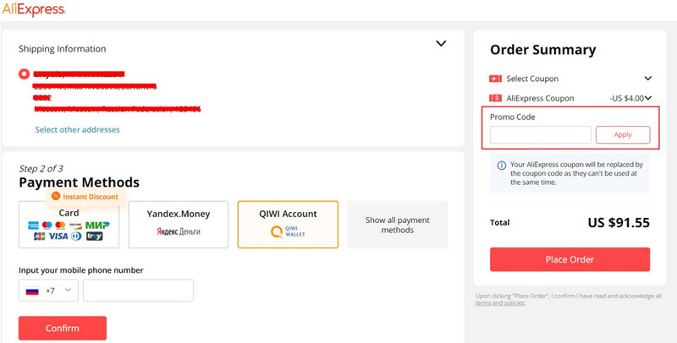Focus the Promo Code input field

coord(540,134)
